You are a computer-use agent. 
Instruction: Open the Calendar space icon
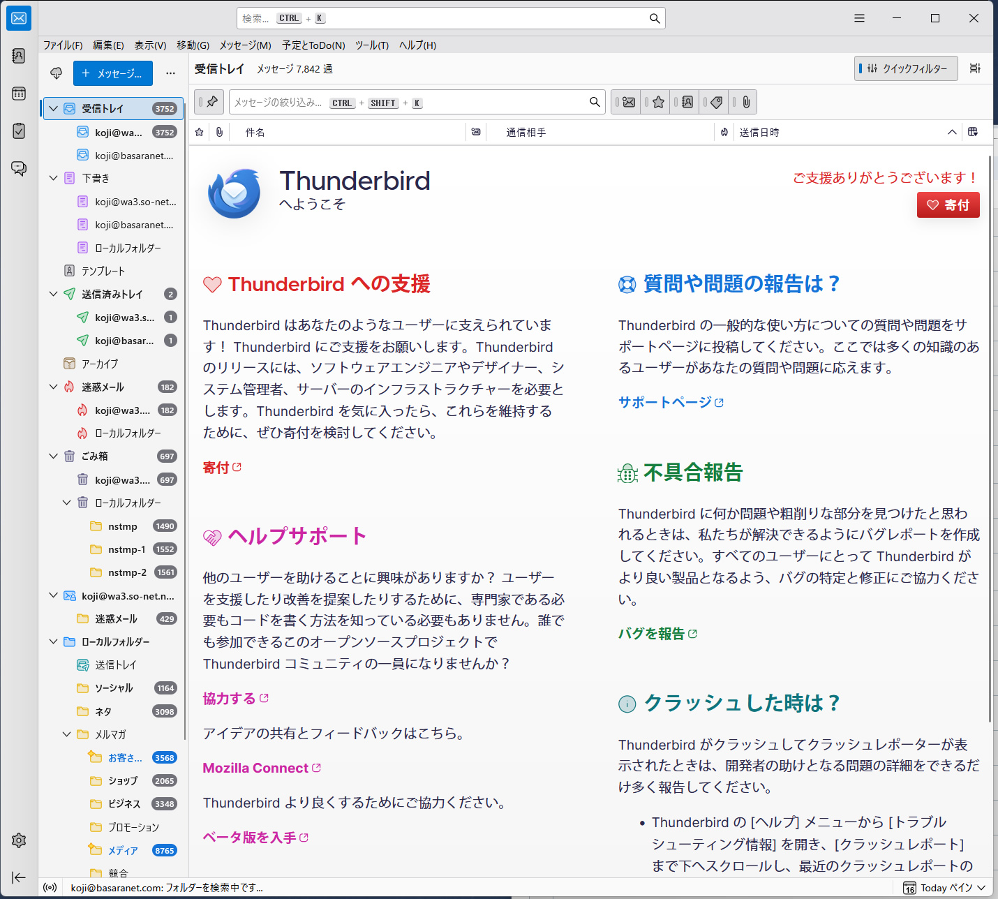19,94
